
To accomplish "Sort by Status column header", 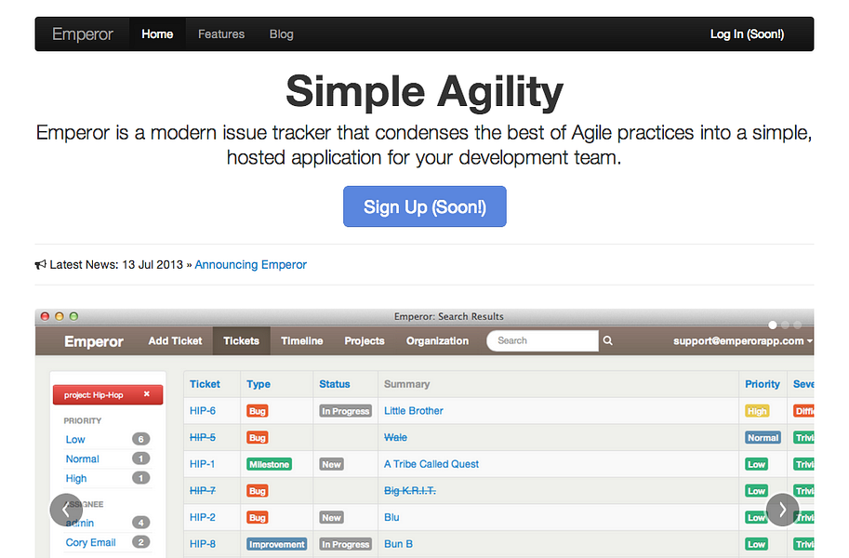I will [334, 384].
